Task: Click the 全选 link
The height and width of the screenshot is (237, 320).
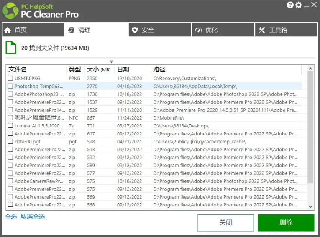Action: (11, 217)
